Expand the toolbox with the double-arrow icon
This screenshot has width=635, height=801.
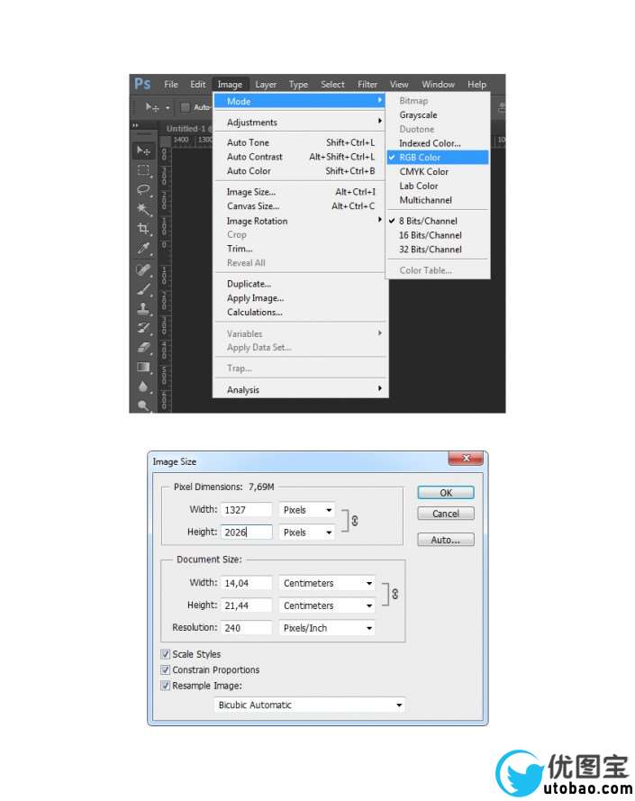[x=135, y=125]
